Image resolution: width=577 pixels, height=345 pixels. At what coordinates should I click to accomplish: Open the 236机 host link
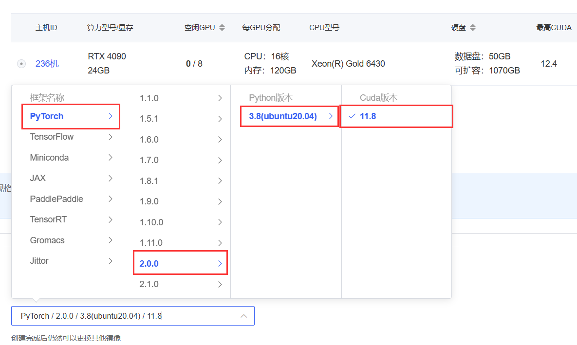coord(47,64)
